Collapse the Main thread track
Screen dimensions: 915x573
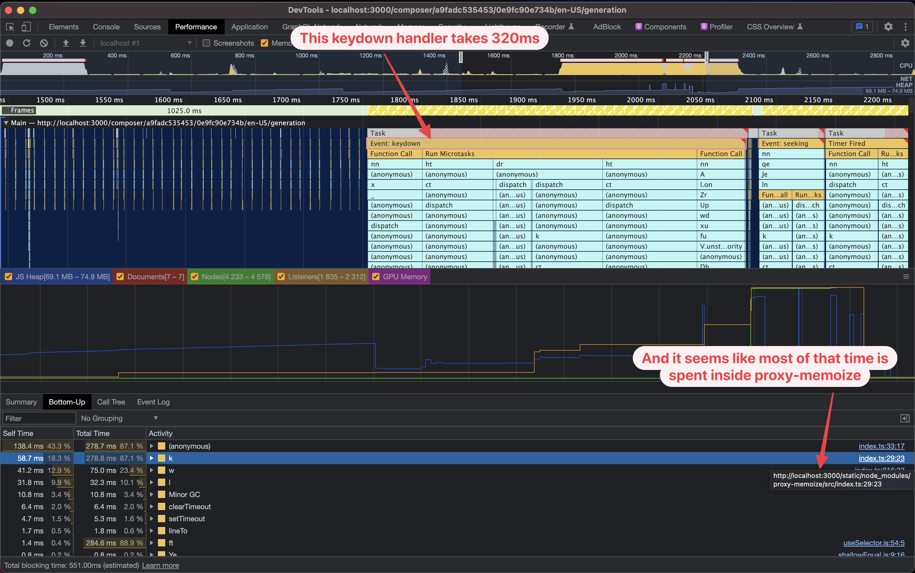click(x=5, y=123)
